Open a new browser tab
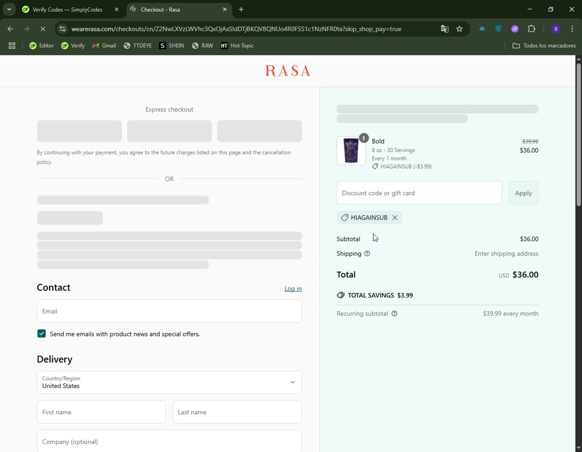This screenshot has width=582, height=452. pos(241,9)
